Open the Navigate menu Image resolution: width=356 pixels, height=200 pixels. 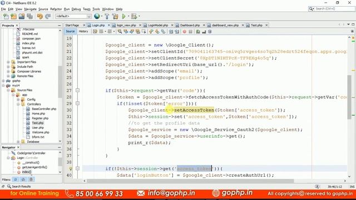point(30,9)
